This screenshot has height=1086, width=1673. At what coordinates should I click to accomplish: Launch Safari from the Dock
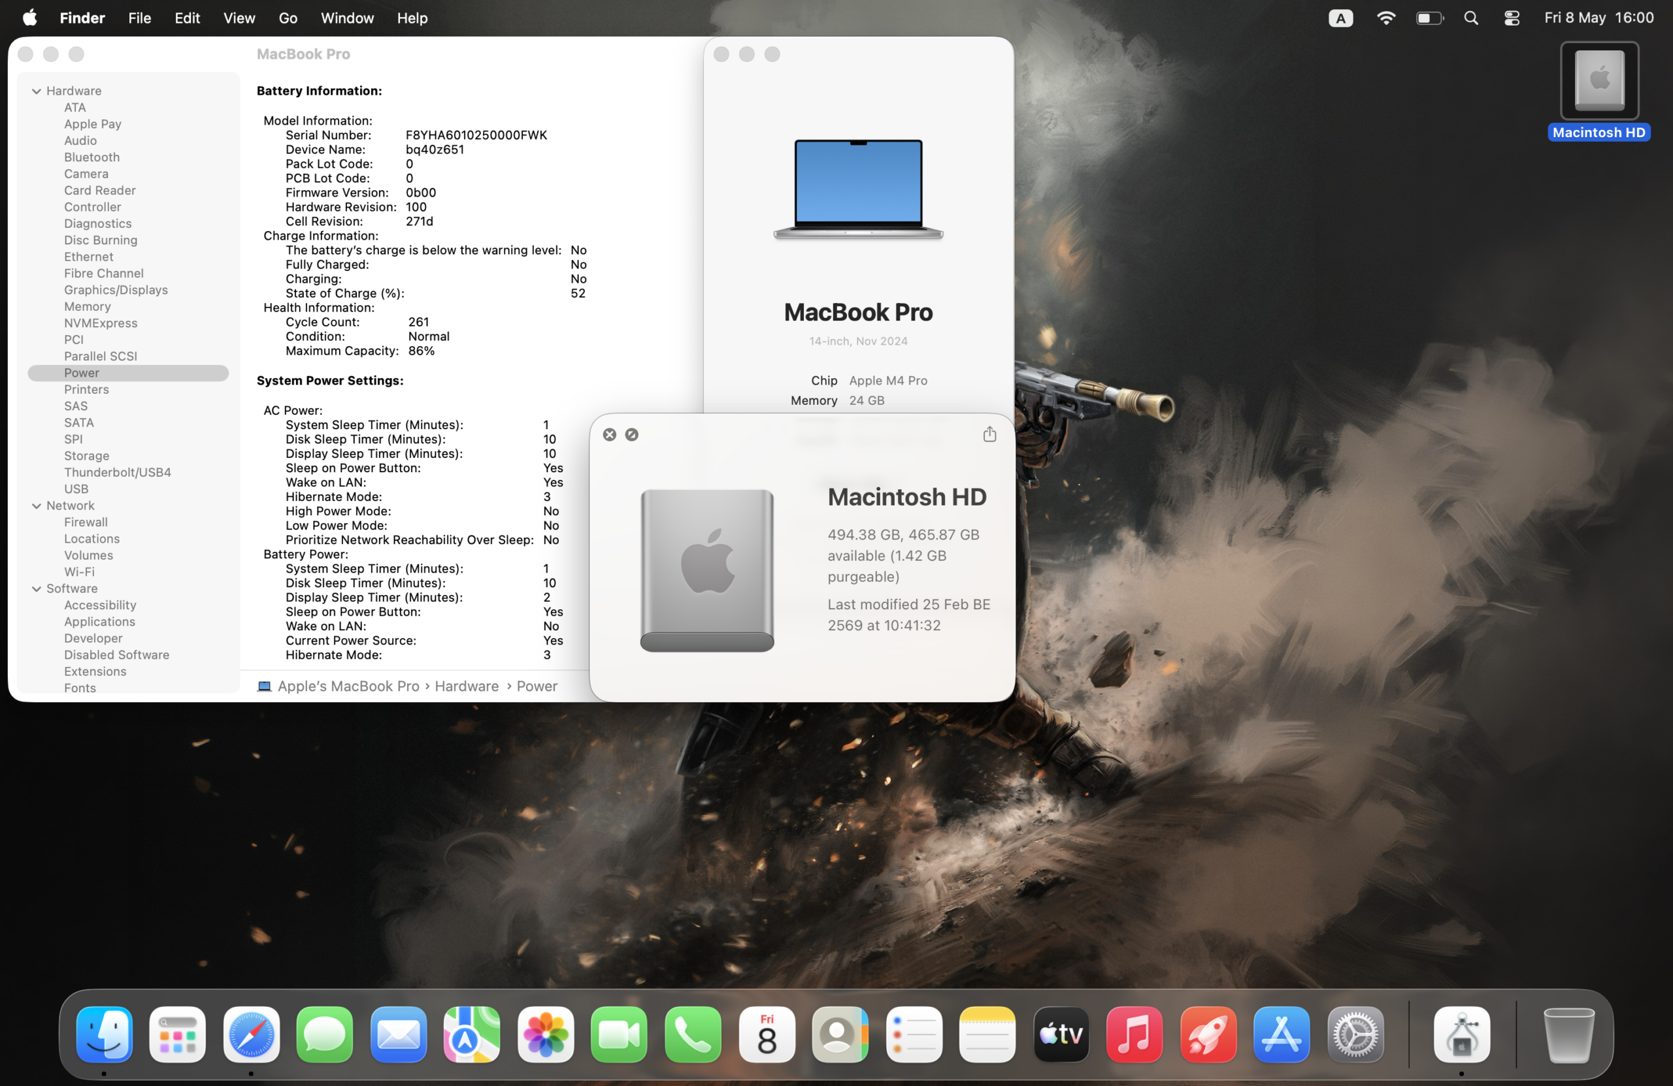point(251,1034)
